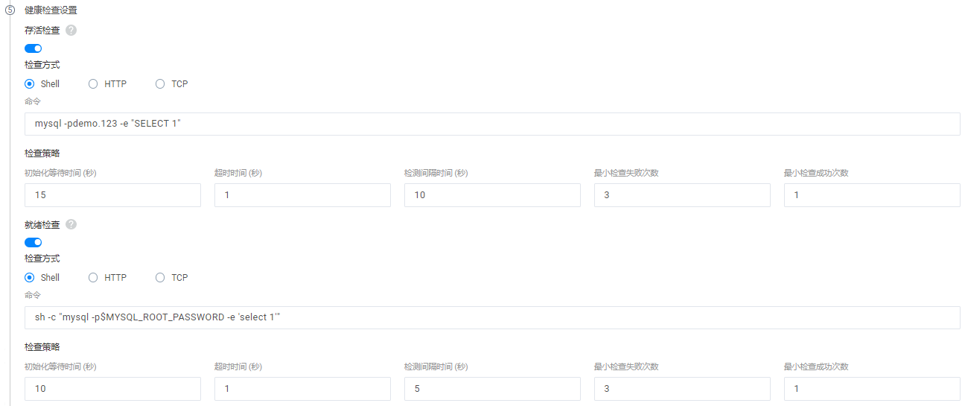Select HTTP method for 就绪检查
This screenshot has height=406, width=965.
click(93, 278)
